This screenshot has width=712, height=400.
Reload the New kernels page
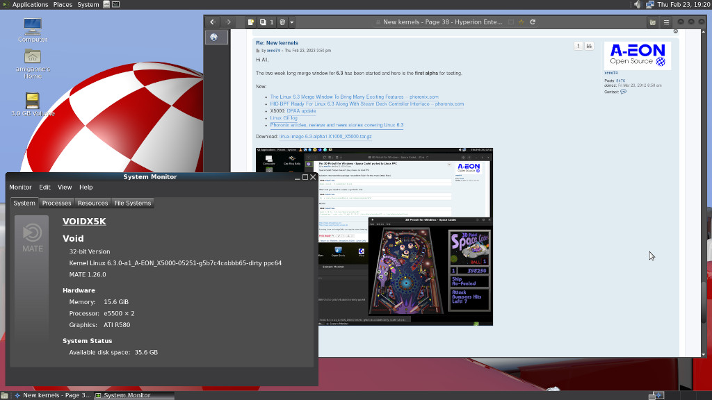coord(533,22)
